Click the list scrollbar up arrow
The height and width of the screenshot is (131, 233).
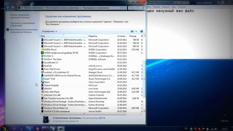coord(144,36)
